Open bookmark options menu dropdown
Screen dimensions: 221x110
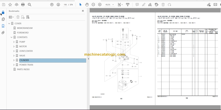pyautogui.click(x=11, y=17)
